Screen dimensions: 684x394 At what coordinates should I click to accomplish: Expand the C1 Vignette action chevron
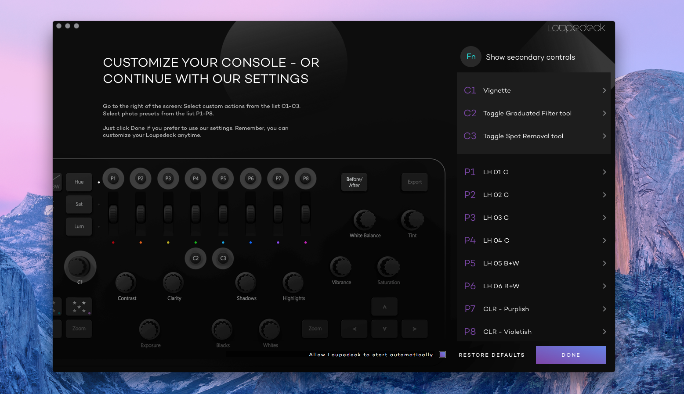tap(604, 90)
